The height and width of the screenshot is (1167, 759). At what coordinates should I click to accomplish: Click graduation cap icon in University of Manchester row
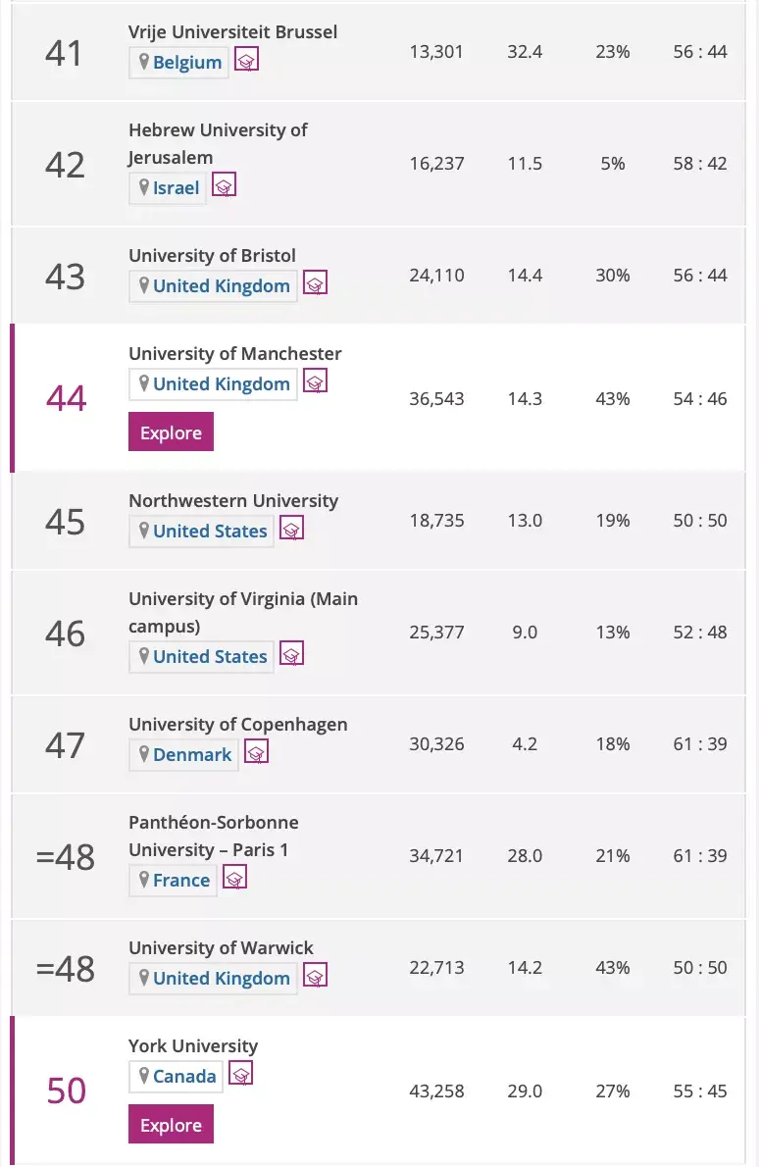point(315,381)
